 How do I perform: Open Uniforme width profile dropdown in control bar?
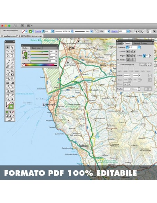click(x=72, y=31)
